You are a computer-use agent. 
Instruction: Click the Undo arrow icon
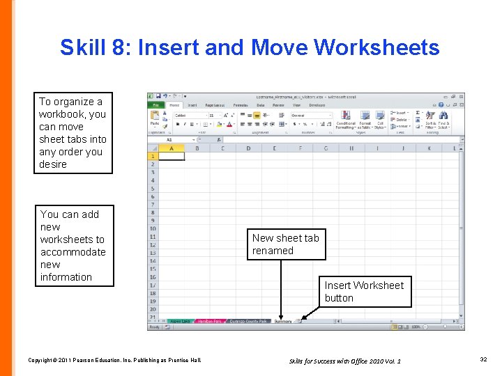[165, 96]
